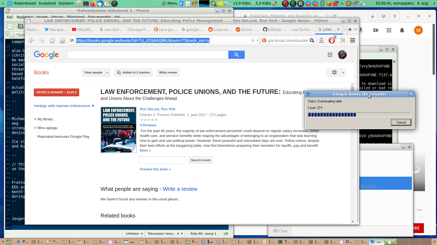
Task: Click the YouTube create video camera icon
Action: click(x=376, y=30)
